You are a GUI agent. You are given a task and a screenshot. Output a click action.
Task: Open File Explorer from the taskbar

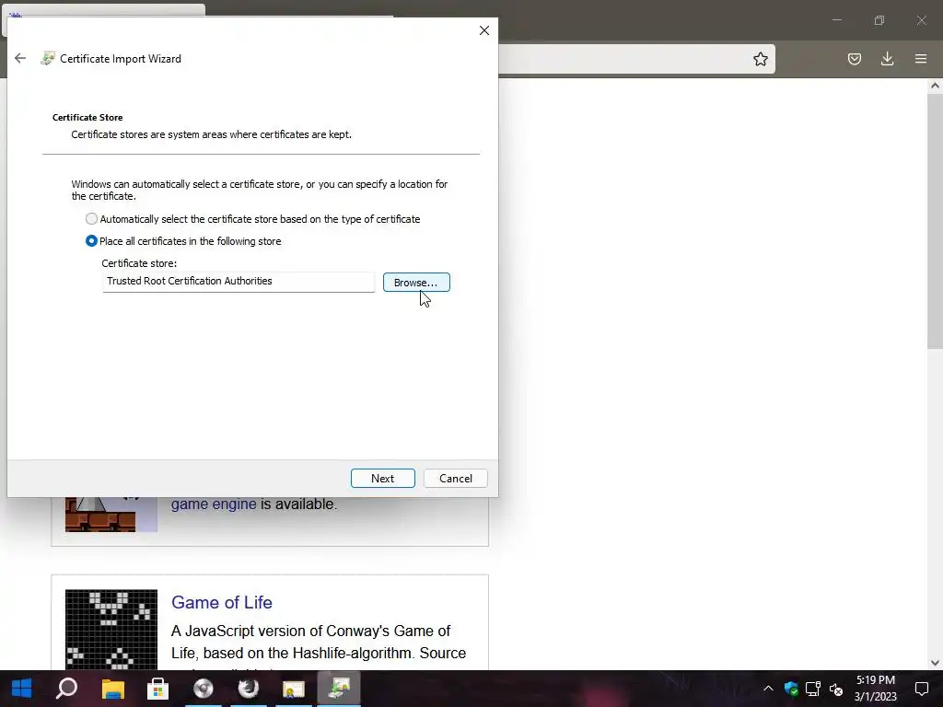pyautogui.click(x=112, y=689)
